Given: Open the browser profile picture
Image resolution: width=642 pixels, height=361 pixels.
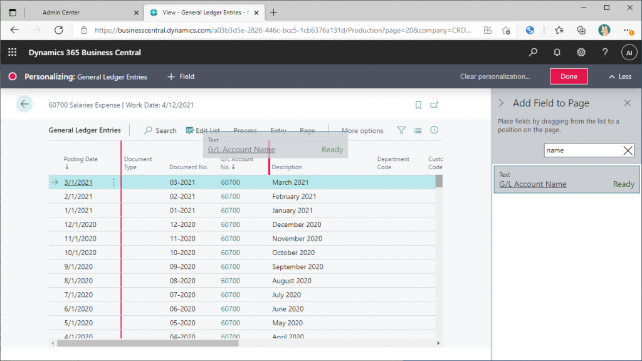Looking at the screenshot, I should 604,30.
